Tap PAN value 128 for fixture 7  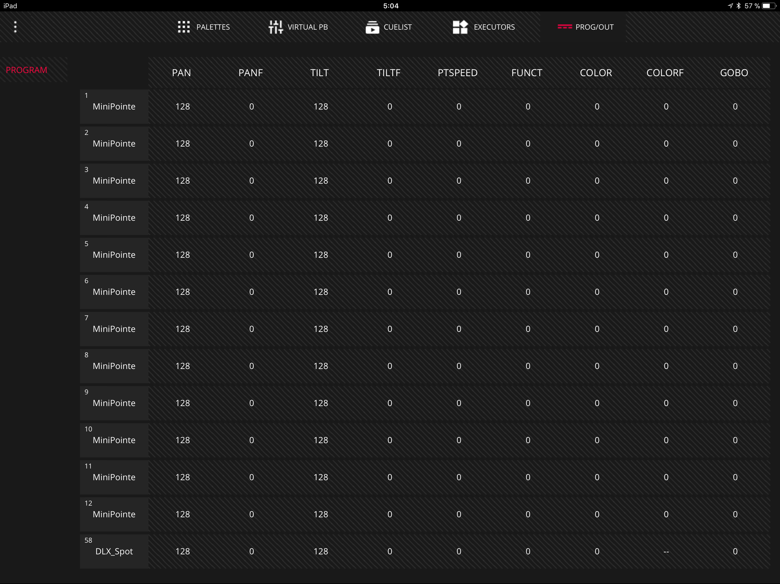182,329
